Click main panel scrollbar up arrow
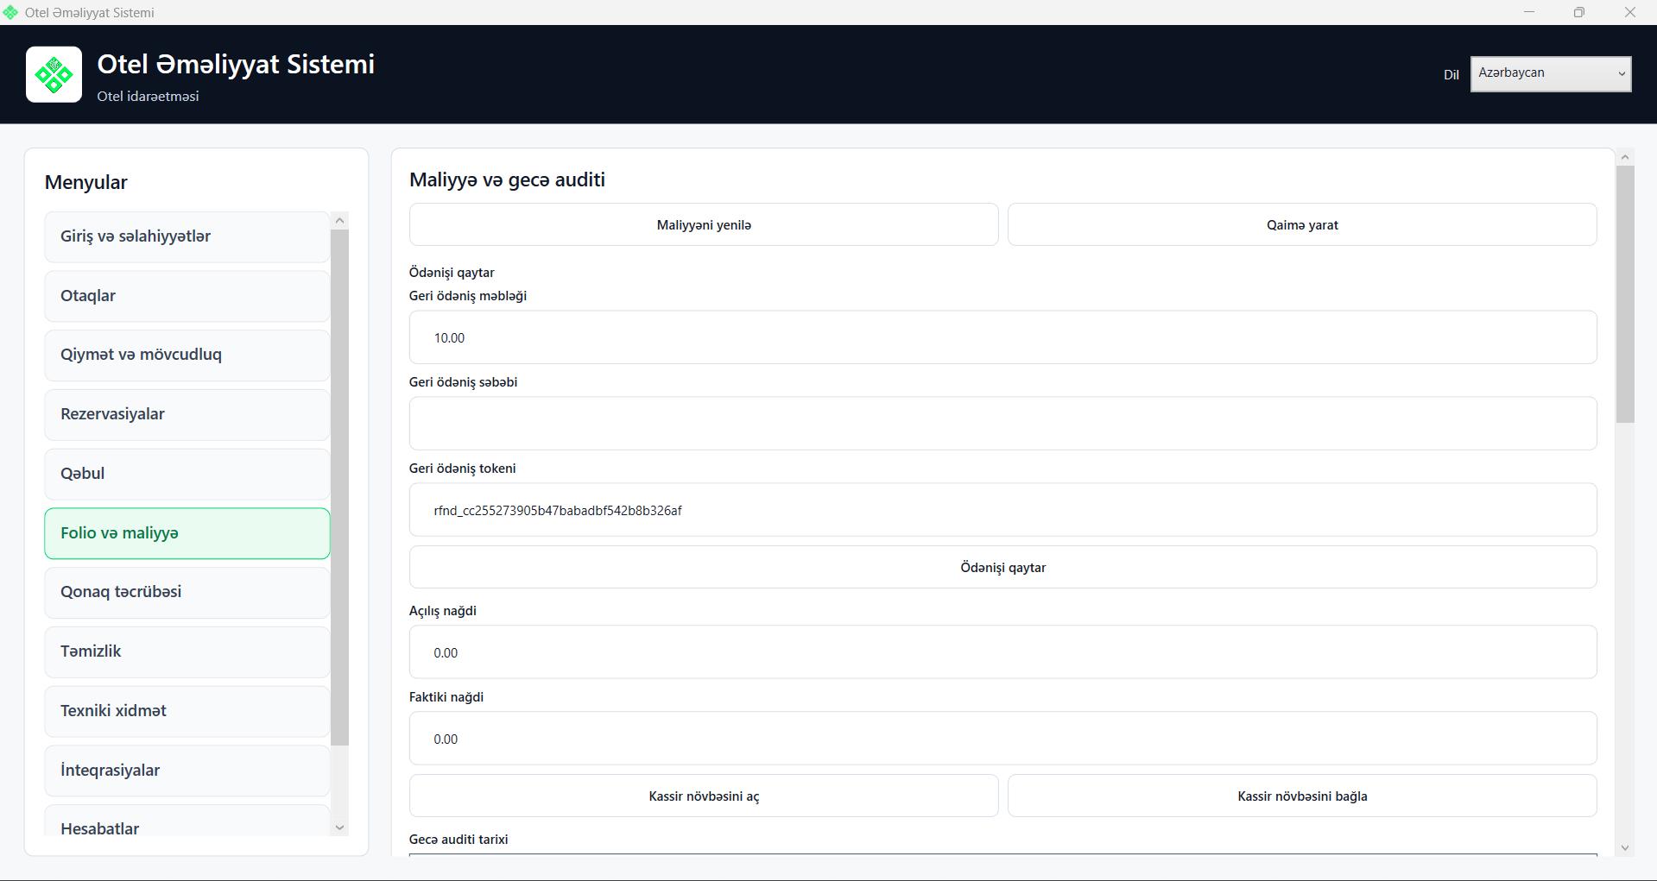The width and height of the screenshot is (1657, 881). point(1625,157)
